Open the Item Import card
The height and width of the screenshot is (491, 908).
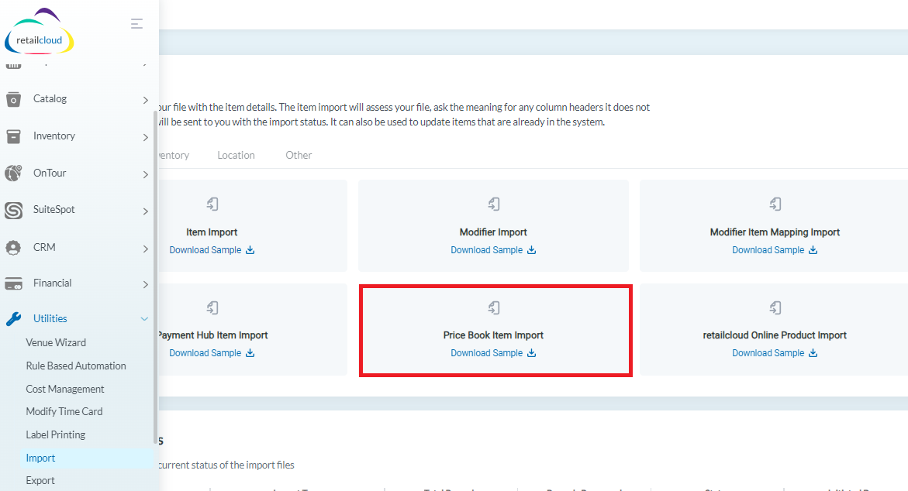[253, 225]
